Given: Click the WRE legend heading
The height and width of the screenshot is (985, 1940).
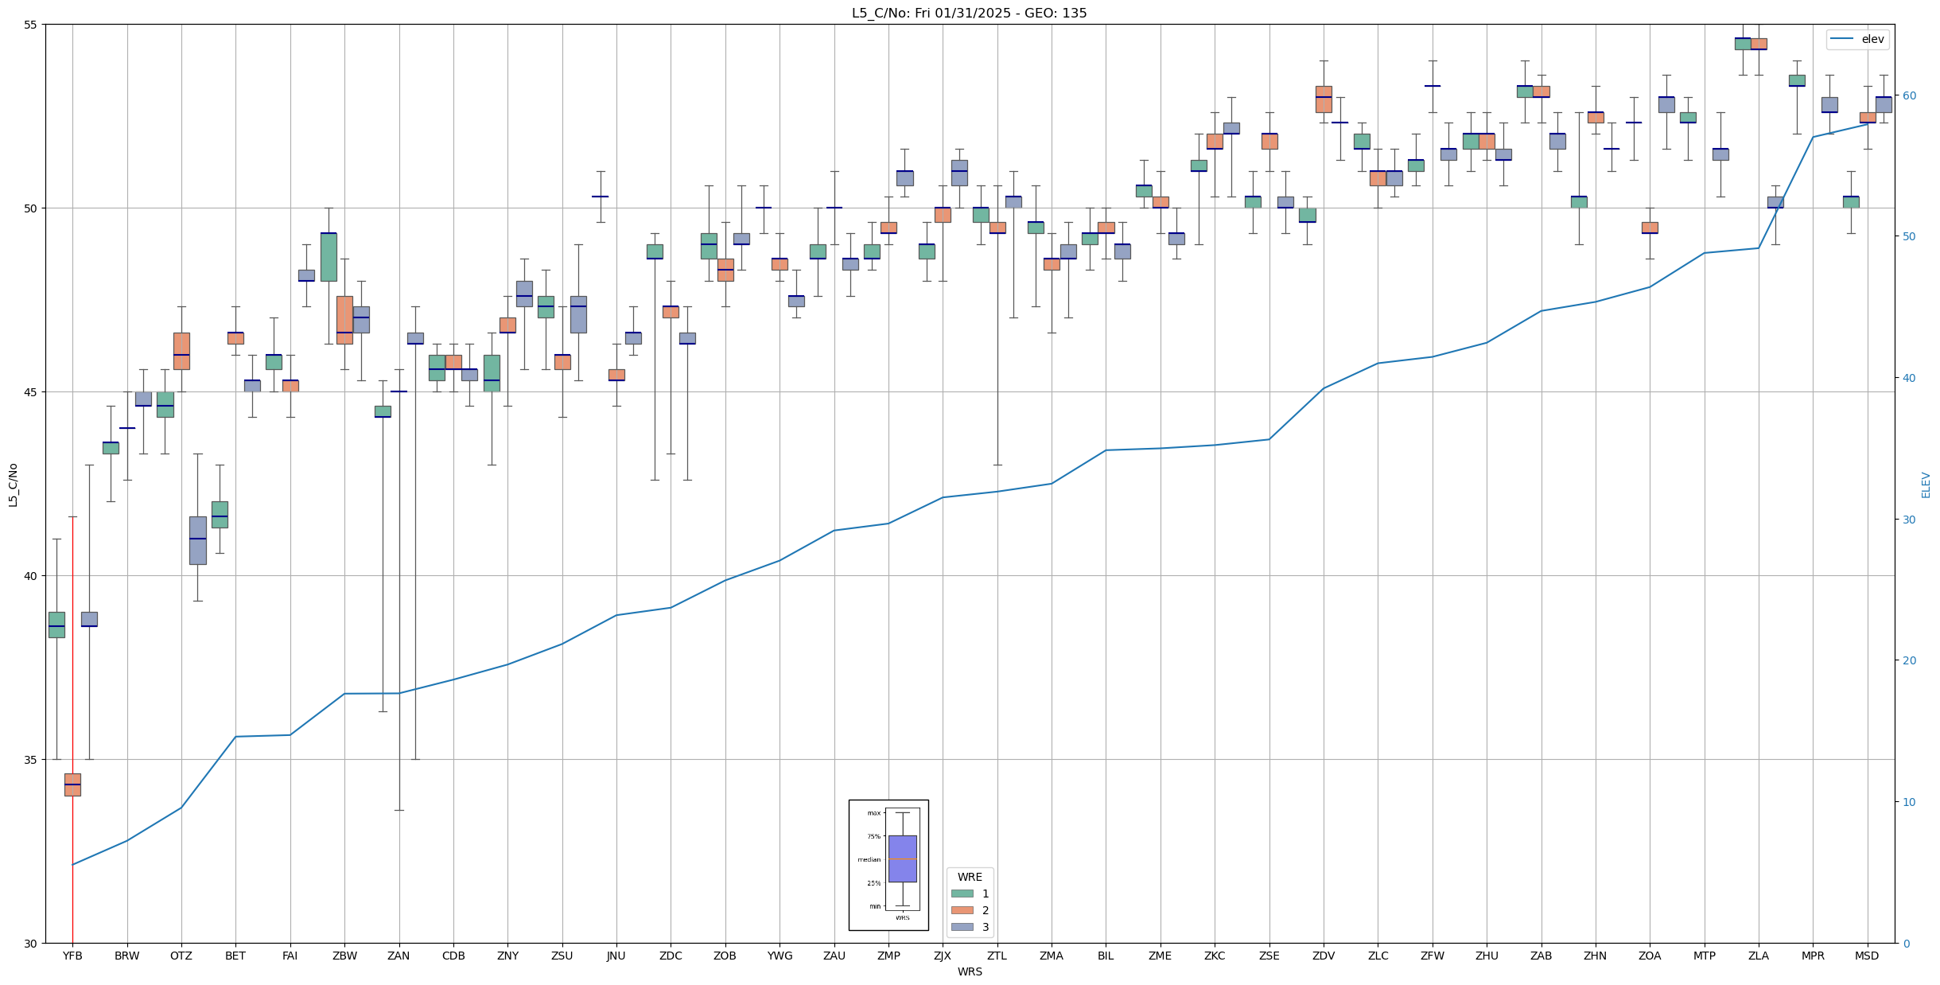Looking at the screenshot, I should [x=969, y=877].
